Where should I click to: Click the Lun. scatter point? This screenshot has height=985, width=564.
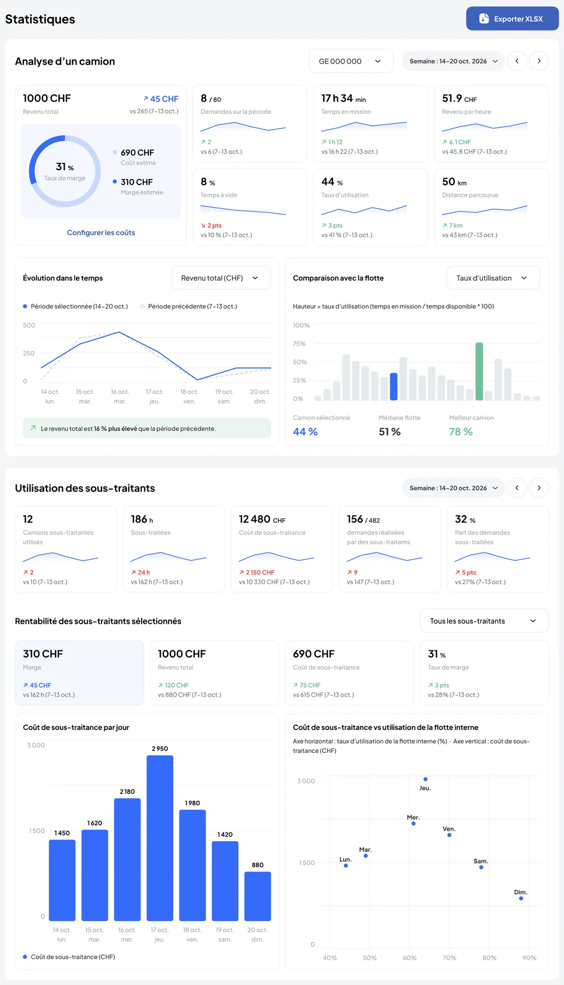point(346,866)
